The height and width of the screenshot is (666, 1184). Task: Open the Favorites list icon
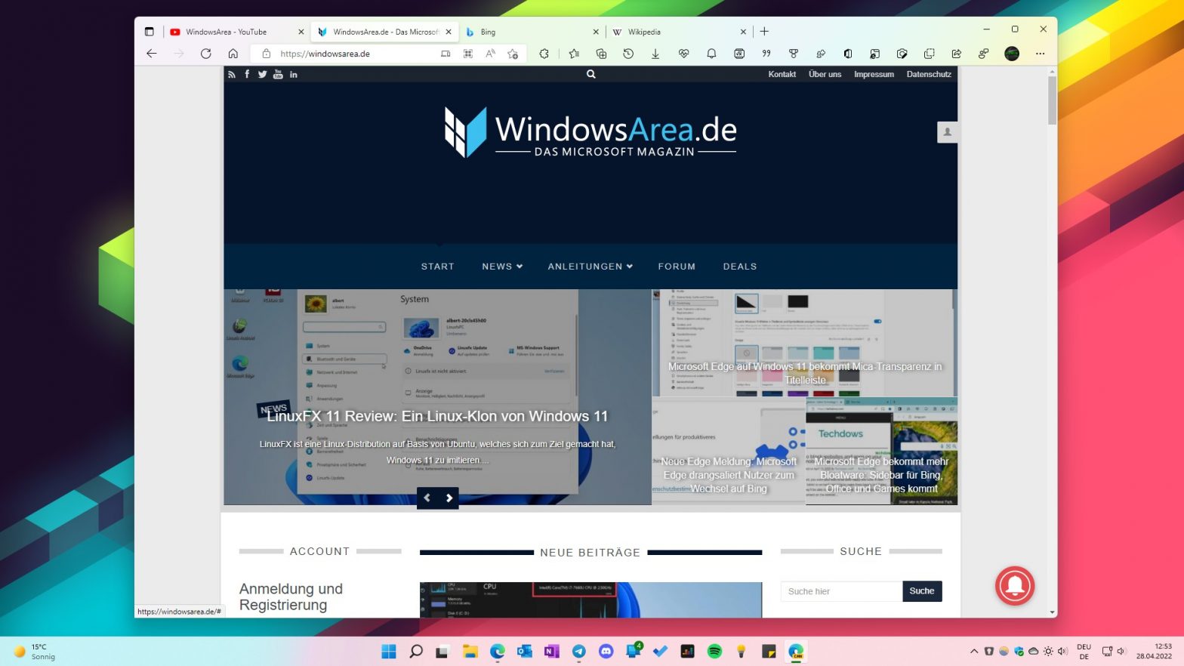click(574, 54)
